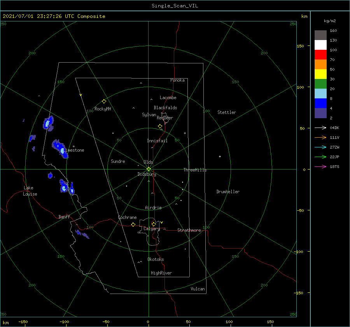Click the asterisk marker above Limestone
The height and width of the screenshot is (327, 350).
pos(73,147)
